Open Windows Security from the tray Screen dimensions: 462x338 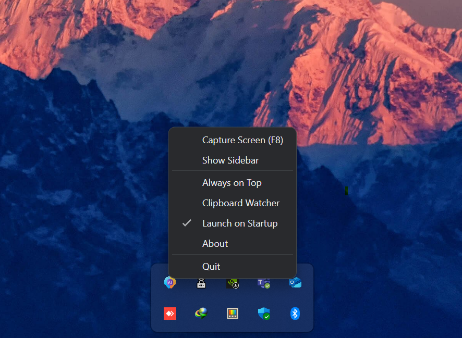[x=263, y=313]
